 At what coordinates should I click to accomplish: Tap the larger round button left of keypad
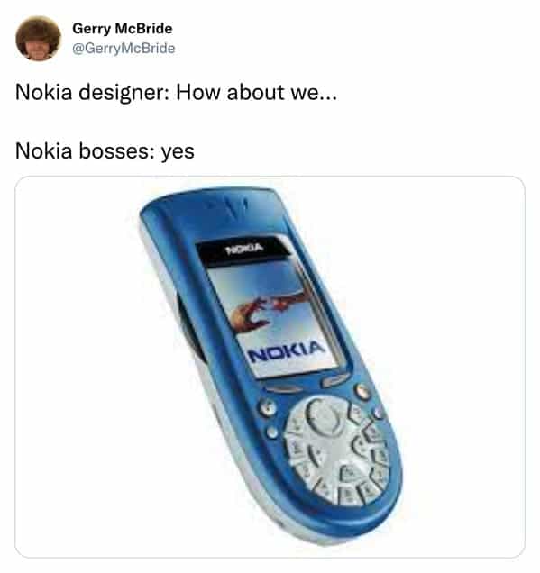(268, 407)
